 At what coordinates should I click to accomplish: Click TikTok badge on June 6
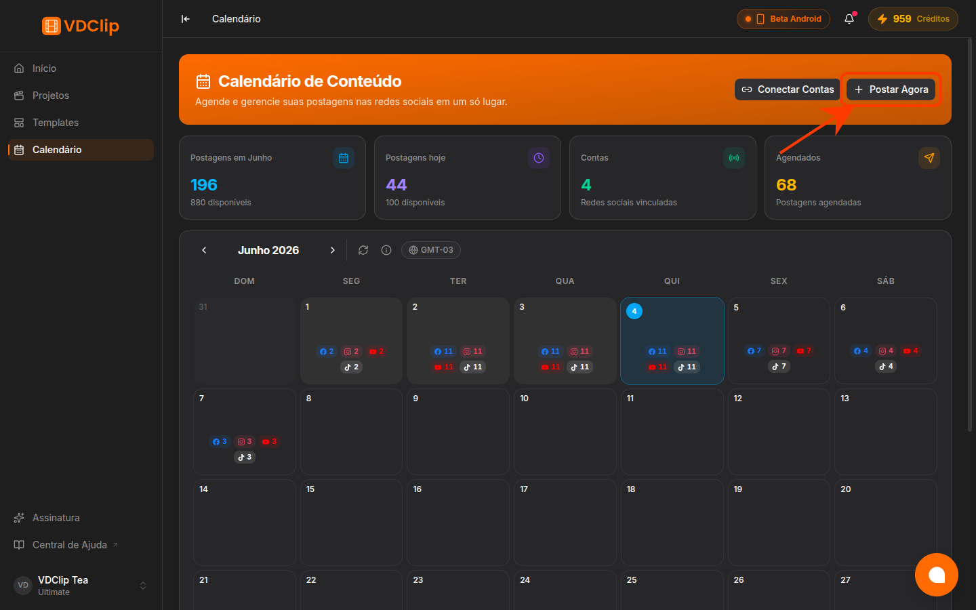tap(886, 367)
